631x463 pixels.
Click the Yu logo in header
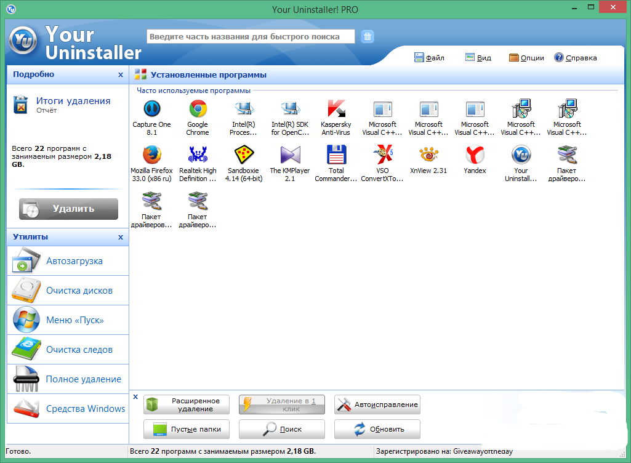click(x=23, y=40)
